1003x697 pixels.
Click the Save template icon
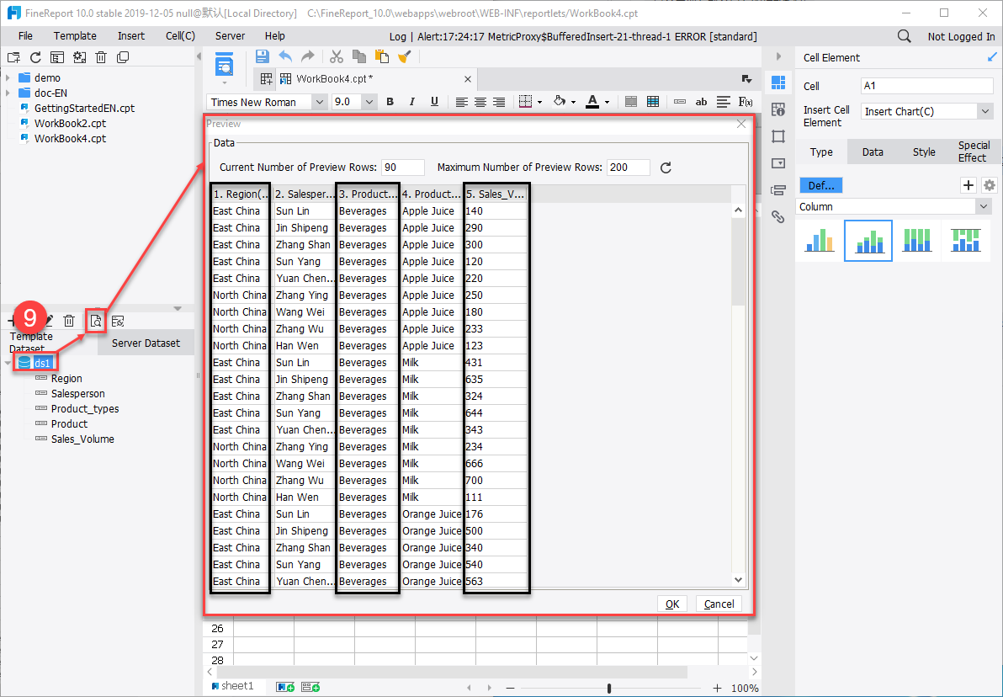tap(262, 56)
